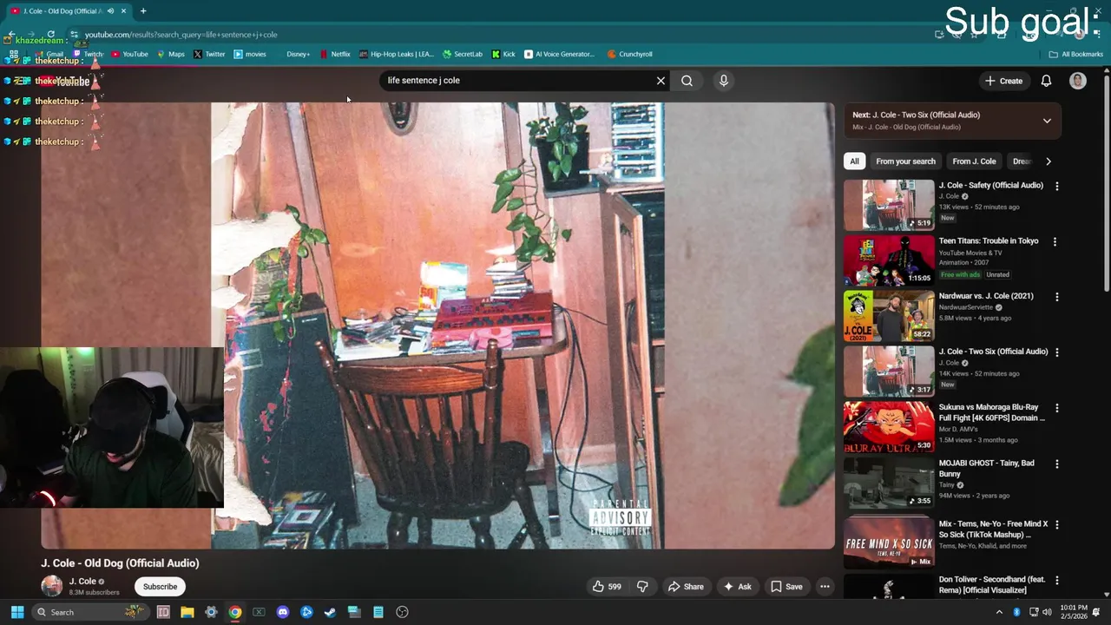Show more filter chips with arrow
The width and height of the screenshot is (1111, 625).
1048,161
